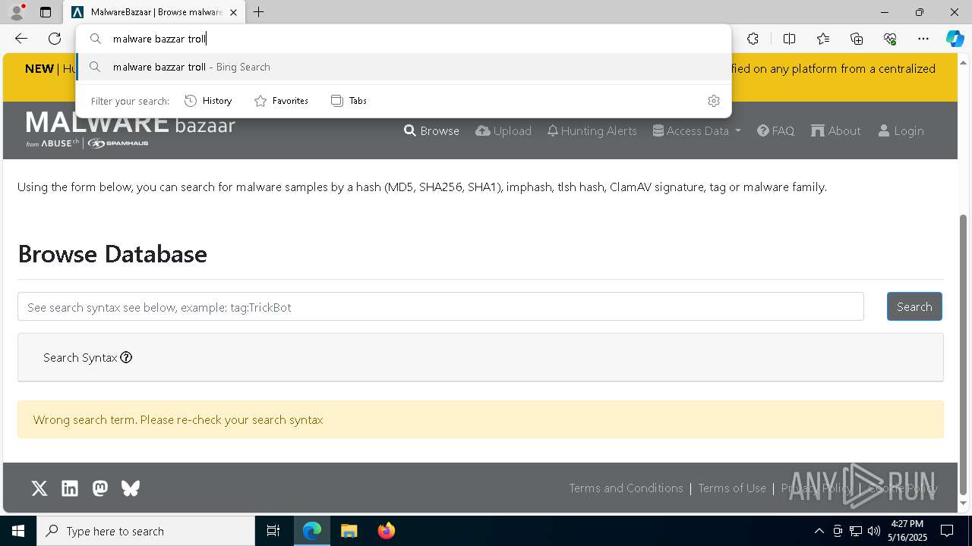This screenshot has height=546, width=972.
Task: Open the Copilot sidebar icon
Action: point(955,39)
